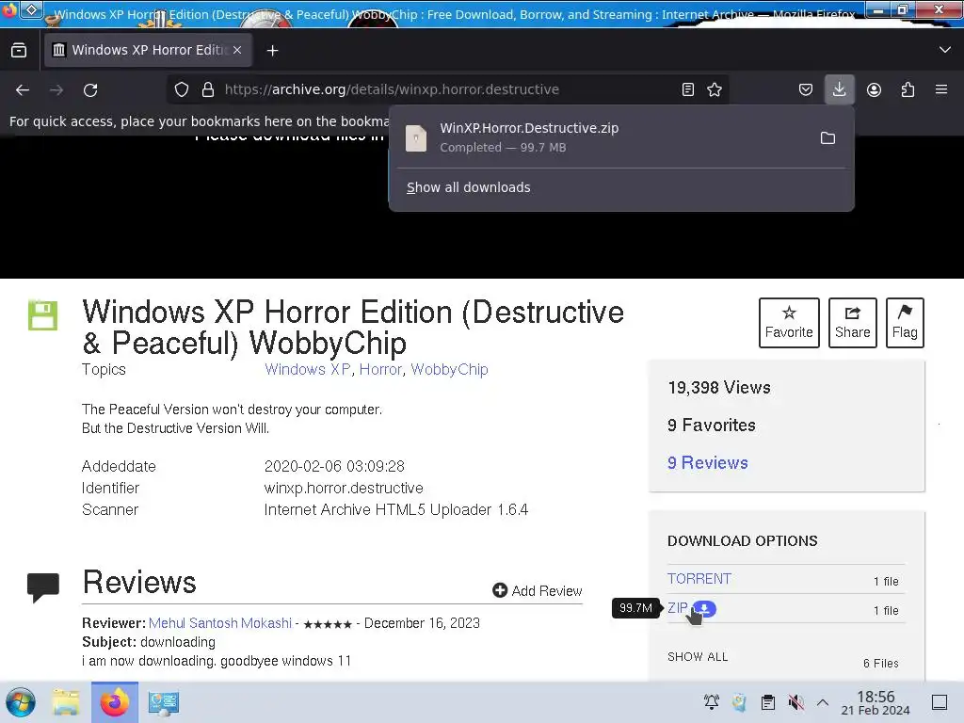Image resolution: width=964 pixels, height=723 pixels.
Task: Click the green floppy software icon
Action: pyautogui.click(x=43, y=315)
